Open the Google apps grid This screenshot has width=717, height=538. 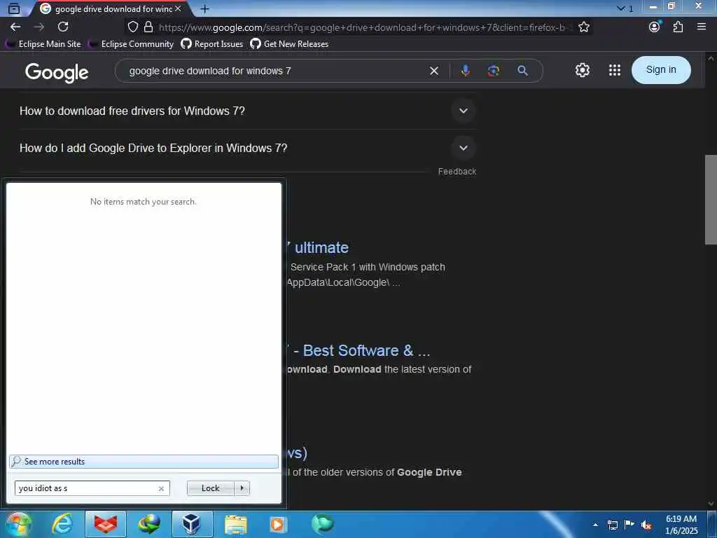click(x=615, y=70)
